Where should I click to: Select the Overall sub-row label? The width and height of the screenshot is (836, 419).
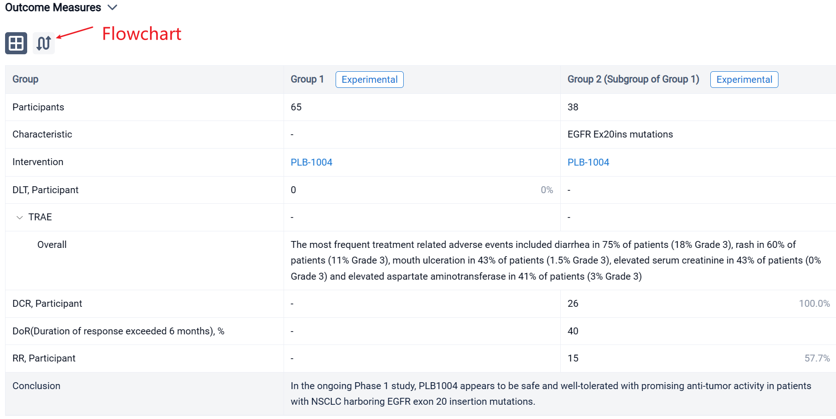pos(52,245)
